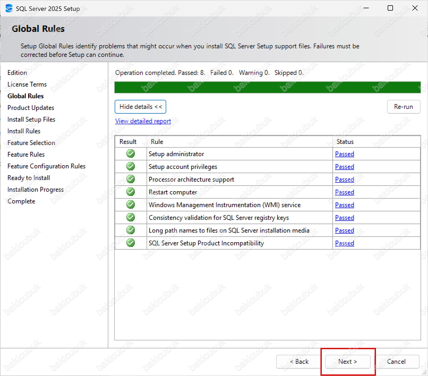428x376 pixels.
Task: Click the check icon for WMI service rule
Action: (130, 205)
